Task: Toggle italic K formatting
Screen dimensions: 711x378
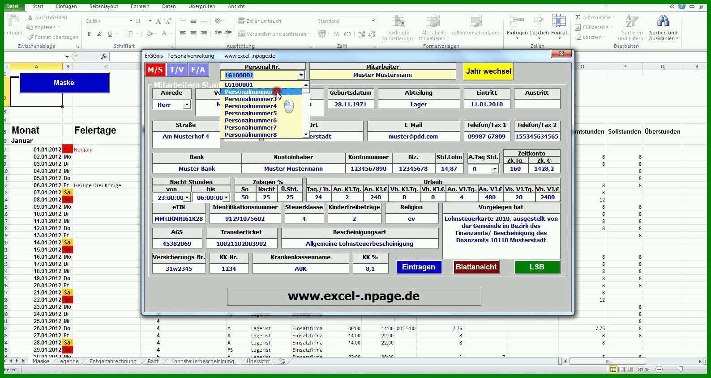Action: click(x=99, y=34)
